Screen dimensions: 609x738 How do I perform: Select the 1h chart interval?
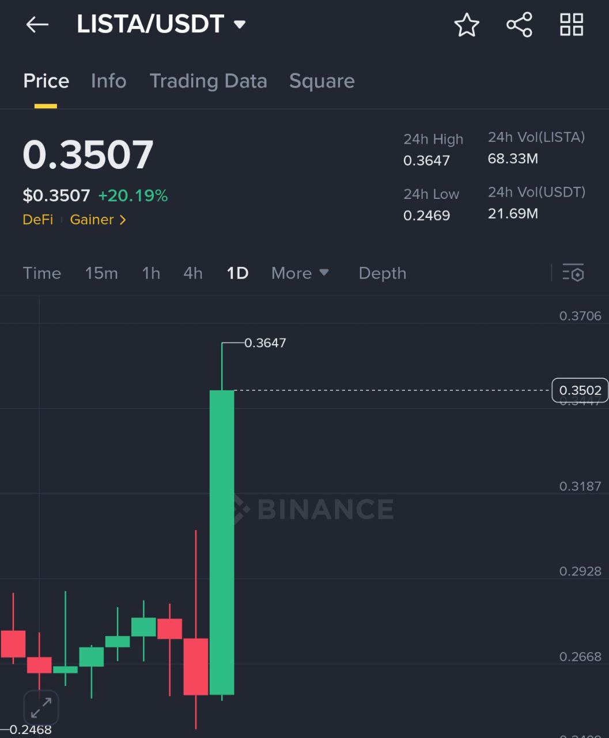pyautogui.click(x=151, y=273)
